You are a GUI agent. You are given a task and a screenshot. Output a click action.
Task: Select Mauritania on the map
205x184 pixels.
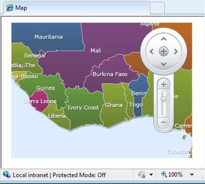49,37
